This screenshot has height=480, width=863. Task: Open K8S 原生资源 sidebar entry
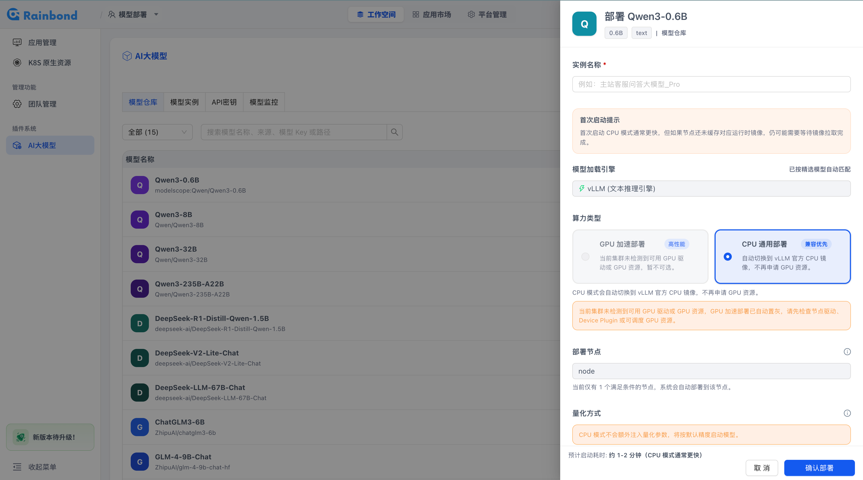pyautogui.click(x=50, y=63)
